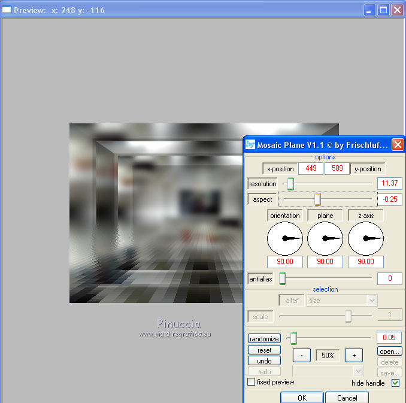406x403 pixels.
Task: Click the plane label button
Action: pos(325,216)
